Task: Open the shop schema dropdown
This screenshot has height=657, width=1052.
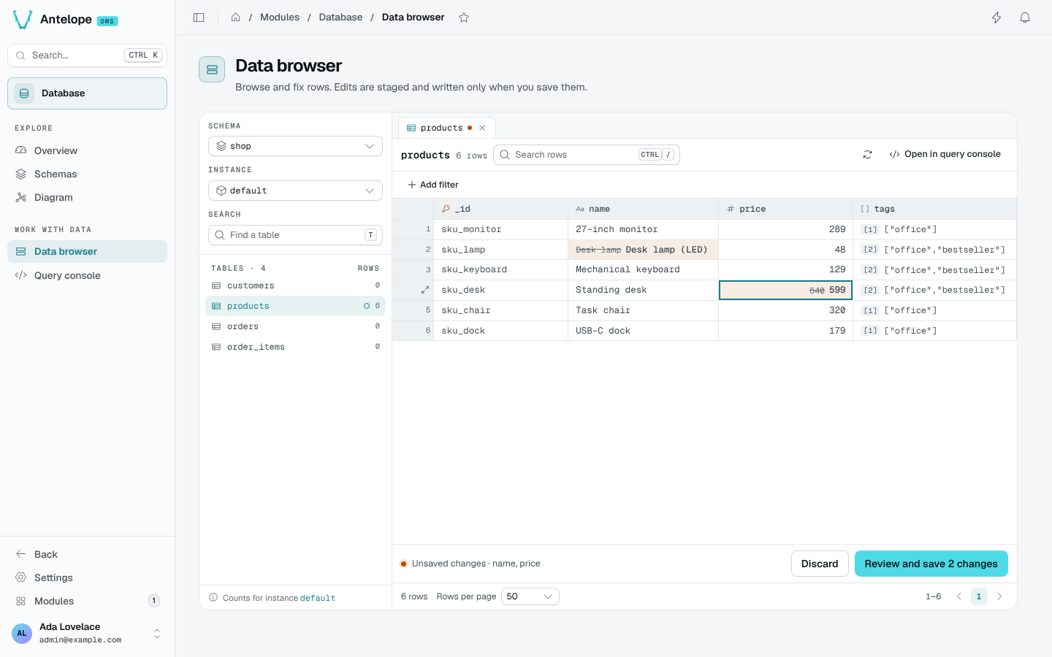Action: point(295,146)
